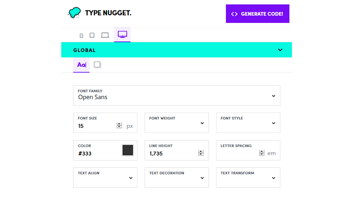Collapse the Global section
Viewport: 354px width, 200px height.
[x=280, y=50]
